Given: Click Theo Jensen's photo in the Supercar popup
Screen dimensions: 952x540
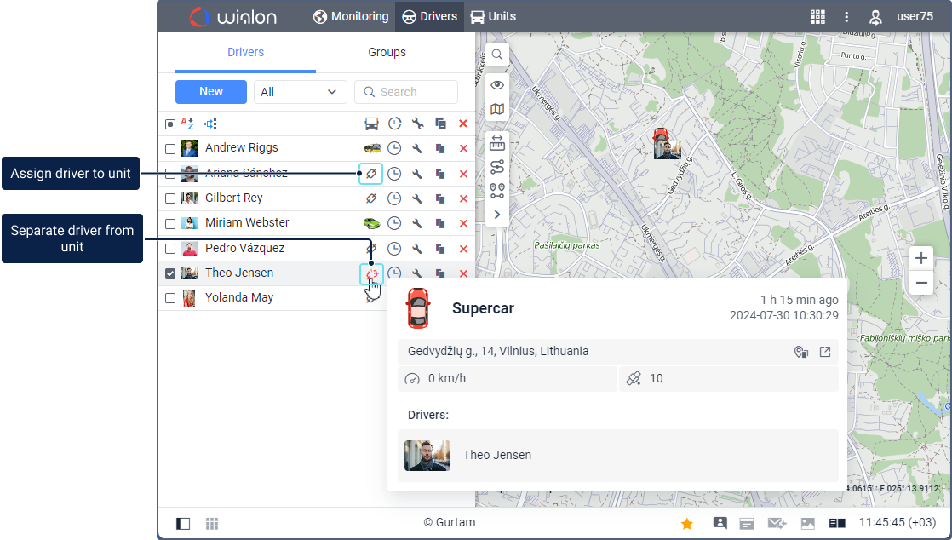Looking at the screenshot, I should coord(427,456).
